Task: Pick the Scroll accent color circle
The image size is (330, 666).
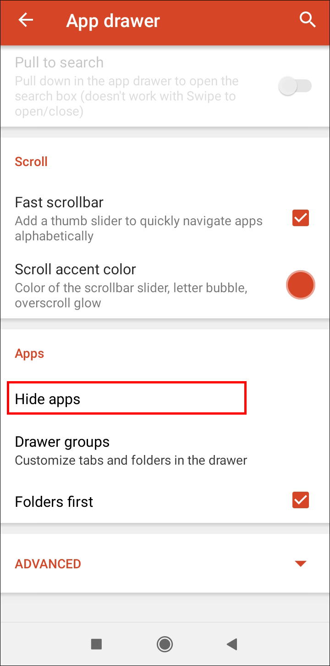Action: click(301, 285)
